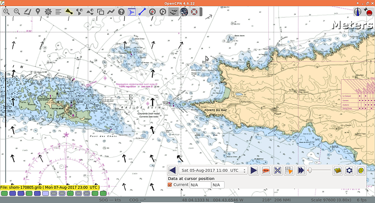This screenshot has width=375, height=203.
Task: Open Help with the question mark icon
Action: coord(121,11)
